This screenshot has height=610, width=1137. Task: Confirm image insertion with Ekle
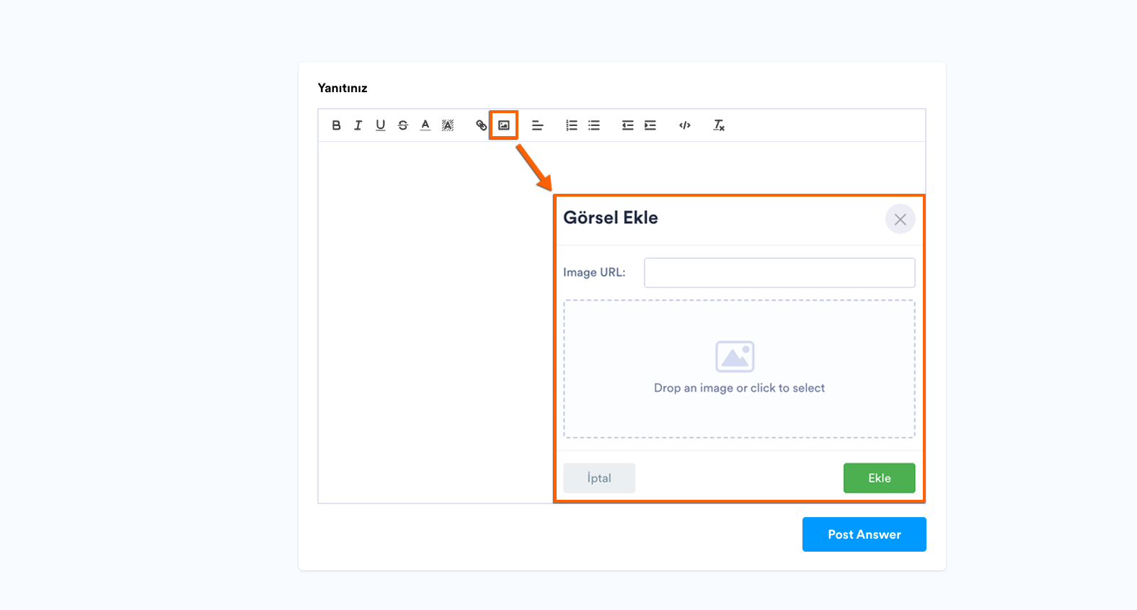[x=879, y=478]
